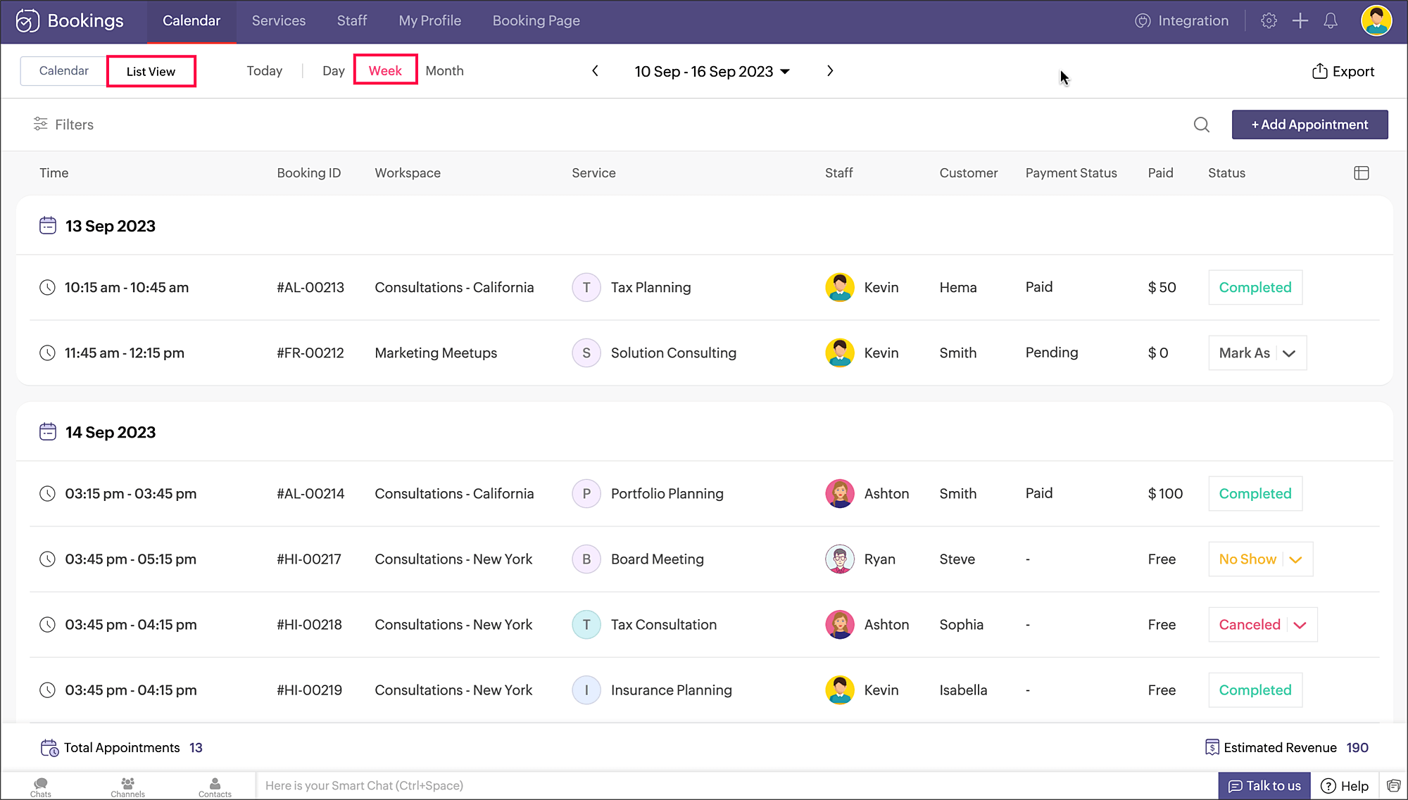Open the Integration section
Image resolution: width=1408 pixels, height=800 pixels.
(x=1181, y=20)
